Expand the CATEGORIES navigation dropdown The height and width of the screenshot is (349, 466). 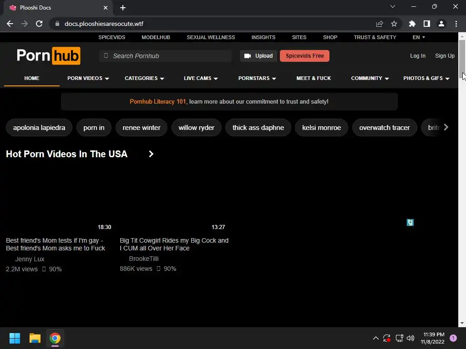[x=144, y=78]
